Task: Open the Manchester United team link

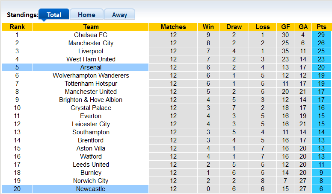Action: (x=91, y=92)
